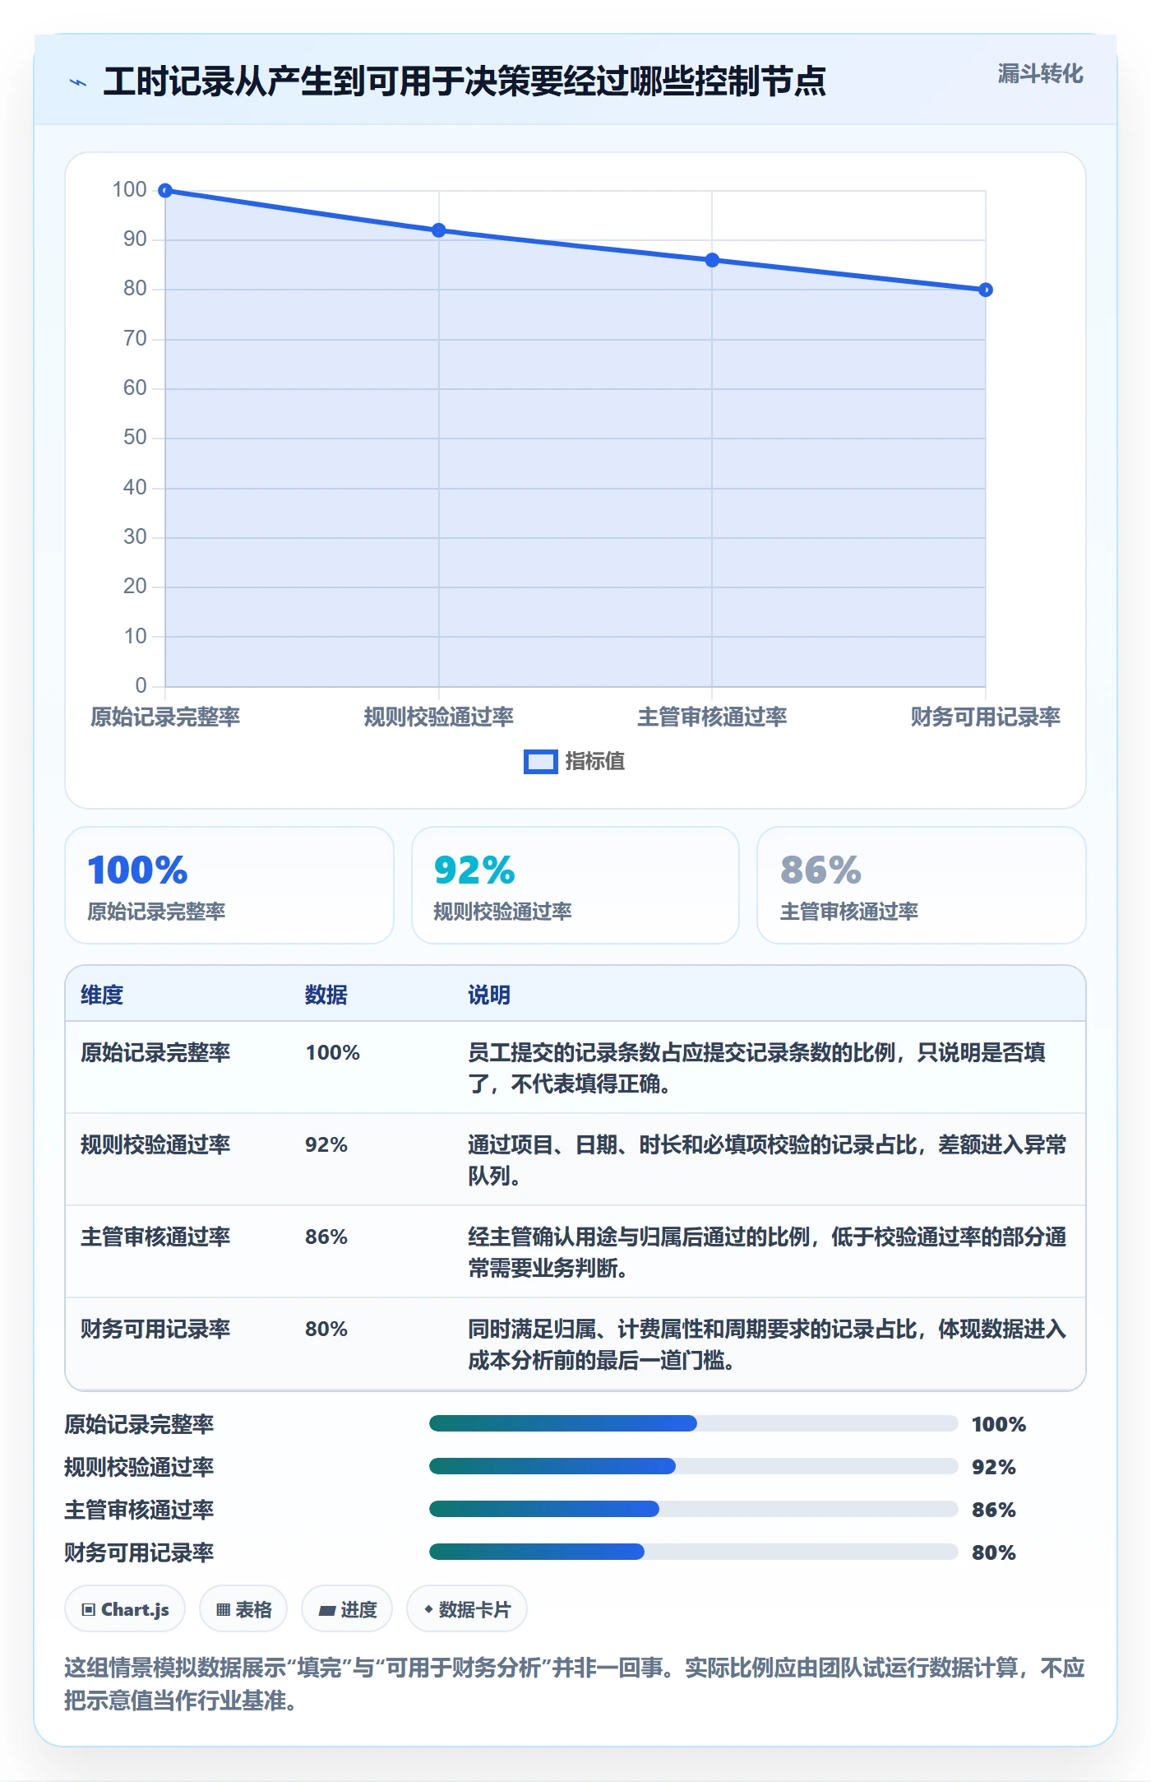Click the chart data point for 主管审核通过率
Image resolution: width=1151 pixels, height=1782 pixels.
[x=712, y=260]
